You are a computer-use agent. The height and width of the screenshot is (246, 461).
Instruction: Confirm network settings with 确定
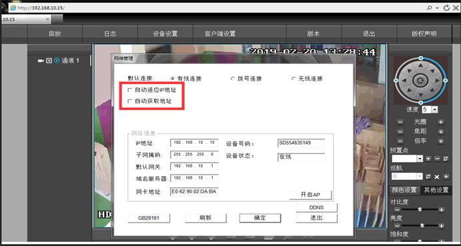(260, 218)
